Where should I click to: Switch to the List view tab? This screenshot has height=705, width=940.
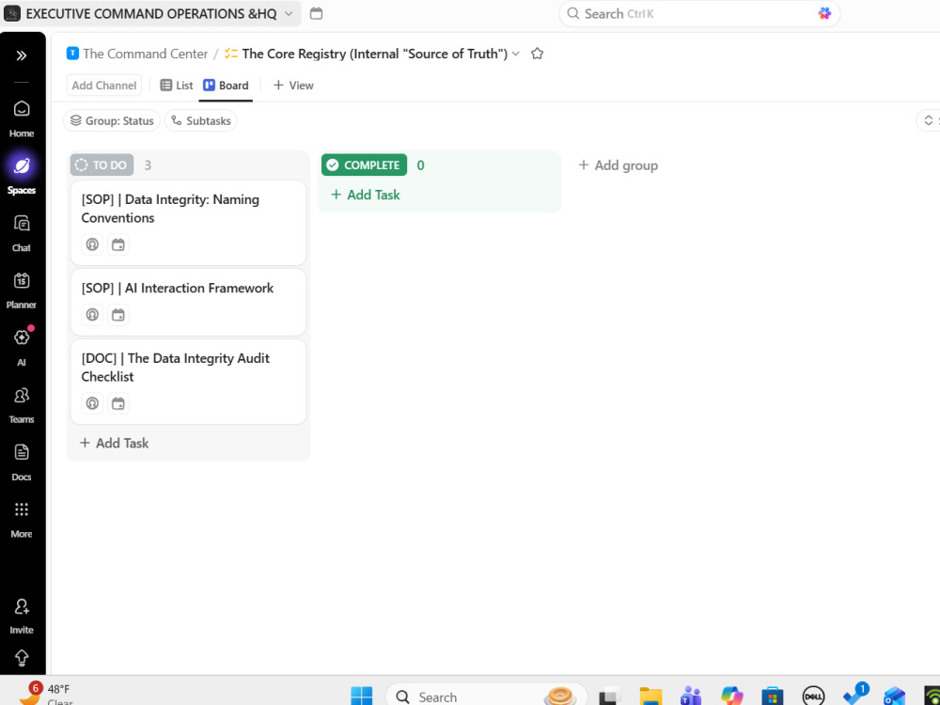click(177, 86)
